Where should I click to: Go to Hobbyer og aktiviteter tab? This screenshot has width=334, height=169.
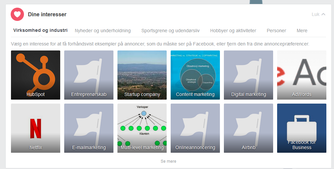[x=233, y=31]
